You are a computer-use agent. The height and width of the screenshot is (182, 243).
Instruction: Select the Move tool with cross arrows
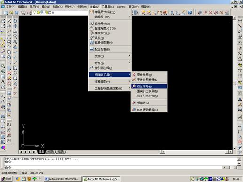click(15, 26)
